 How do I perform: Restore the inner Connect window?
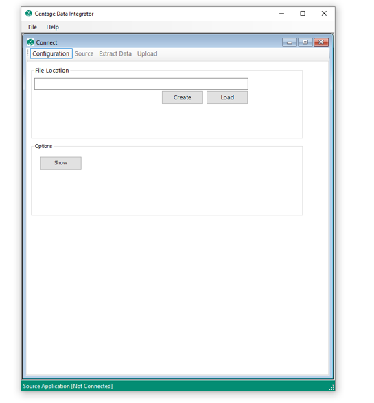point(305,42)
